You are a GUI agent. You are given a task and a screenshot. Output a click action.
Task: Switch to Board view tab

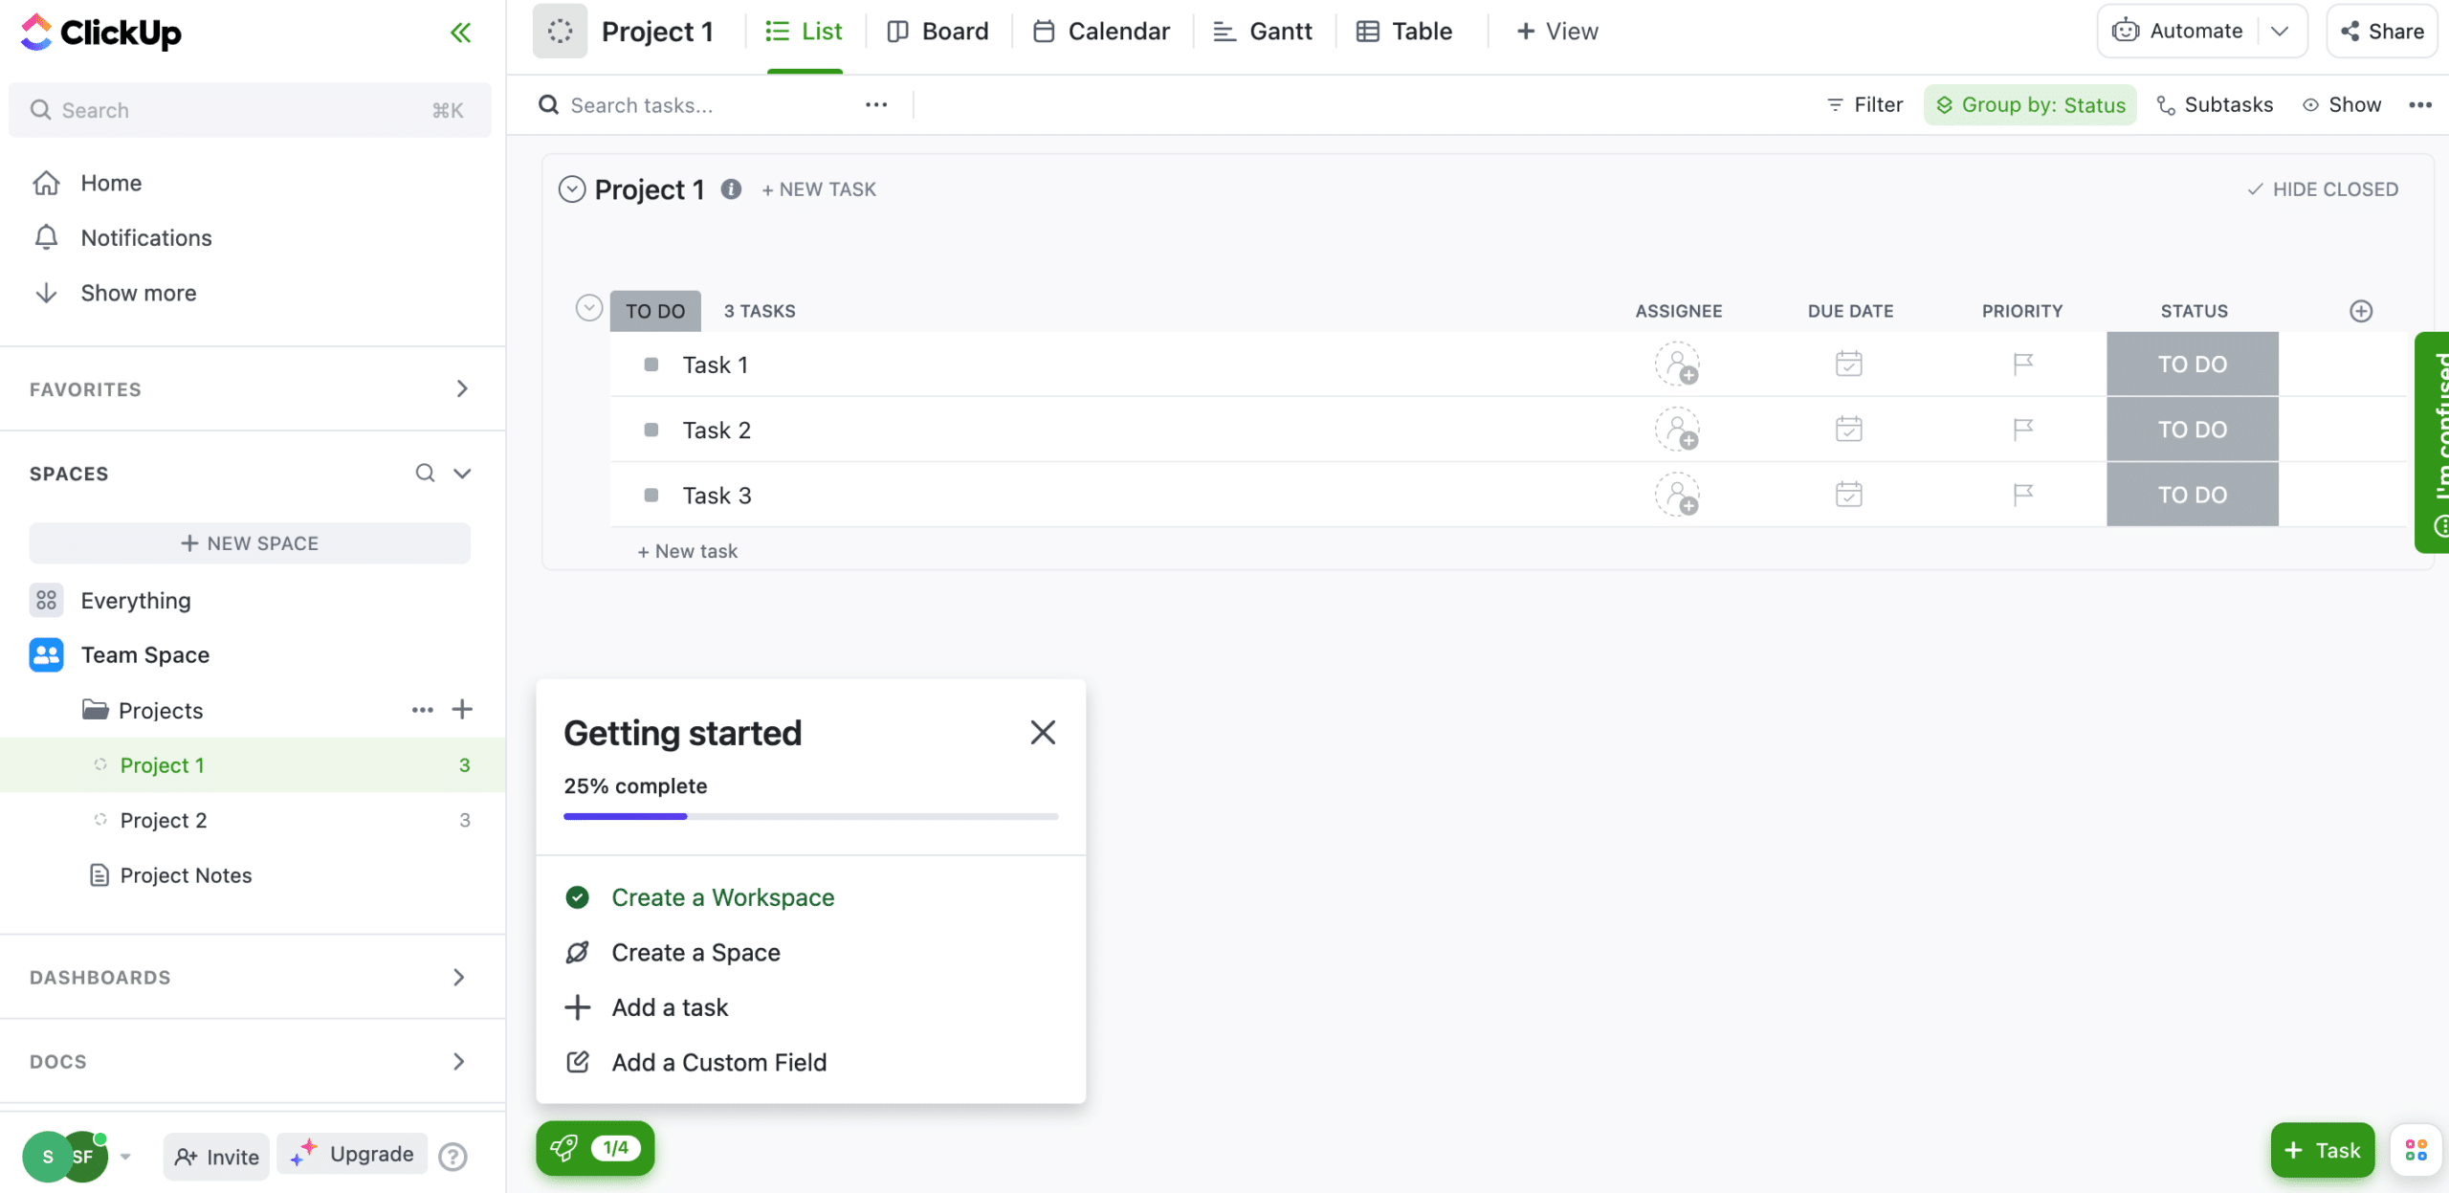pyautogui.click(x=938, y=32)
